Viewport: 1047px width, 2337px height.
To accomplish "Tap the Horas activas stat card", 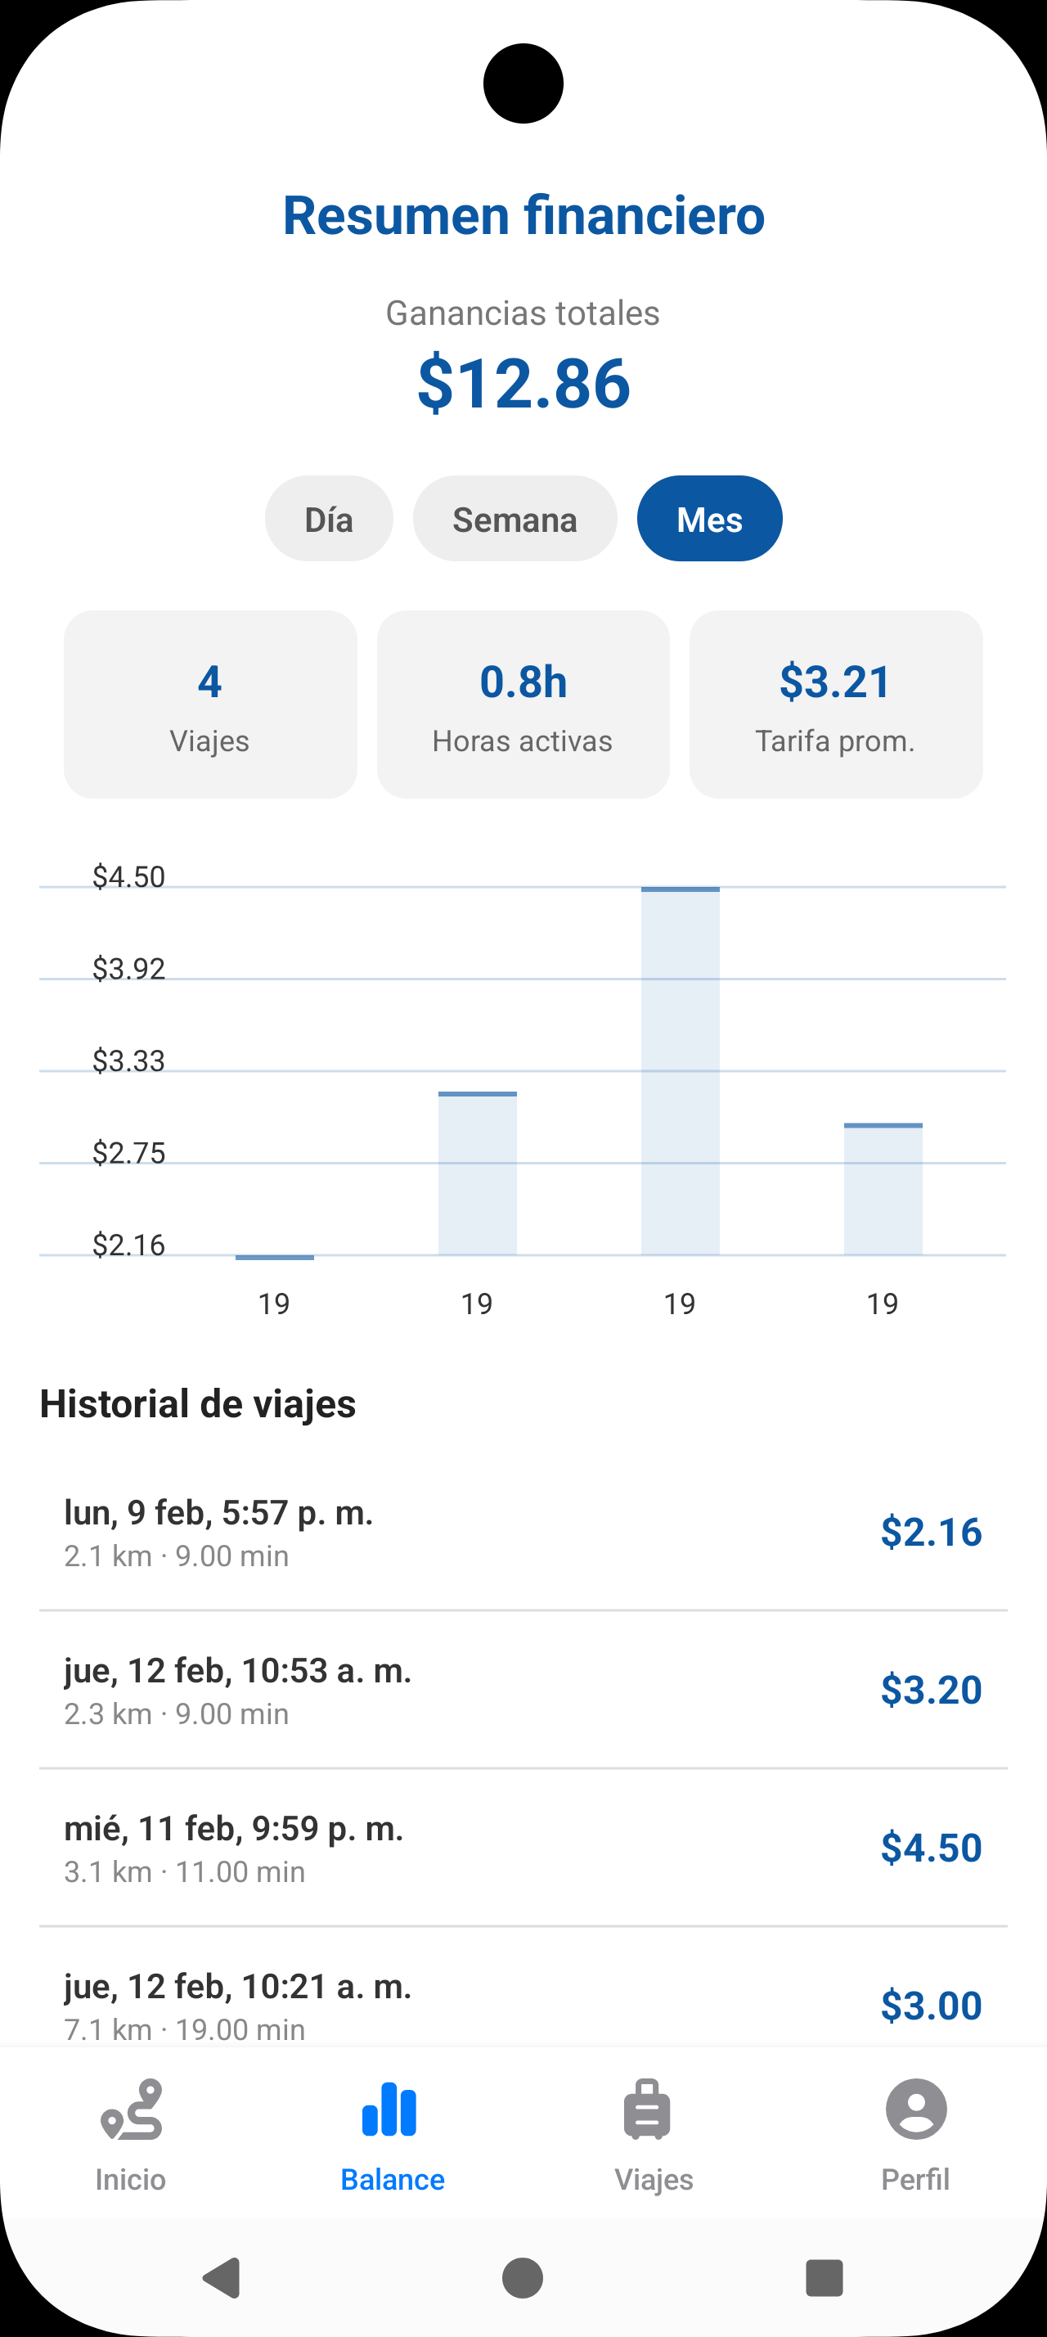I will pos(523,705).
